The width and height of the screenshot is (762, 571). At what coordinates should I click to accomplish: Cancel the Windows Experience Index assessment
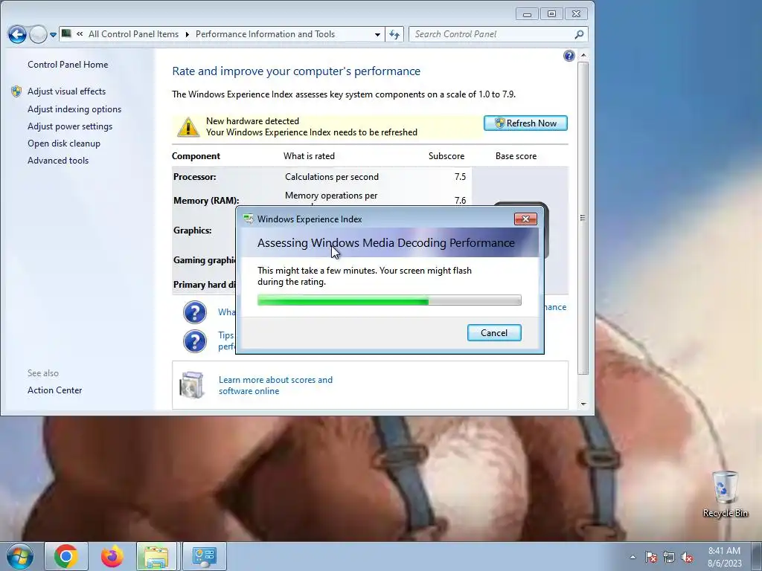494,332
